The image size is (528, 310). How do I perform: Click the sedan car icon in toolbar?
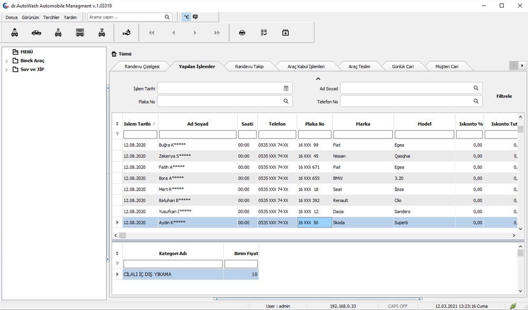(36, 33)
